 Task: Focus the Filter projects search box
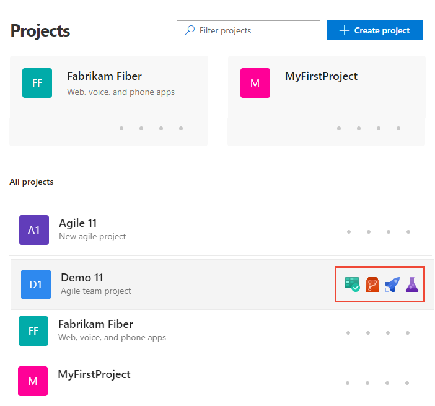coord(254,30)
